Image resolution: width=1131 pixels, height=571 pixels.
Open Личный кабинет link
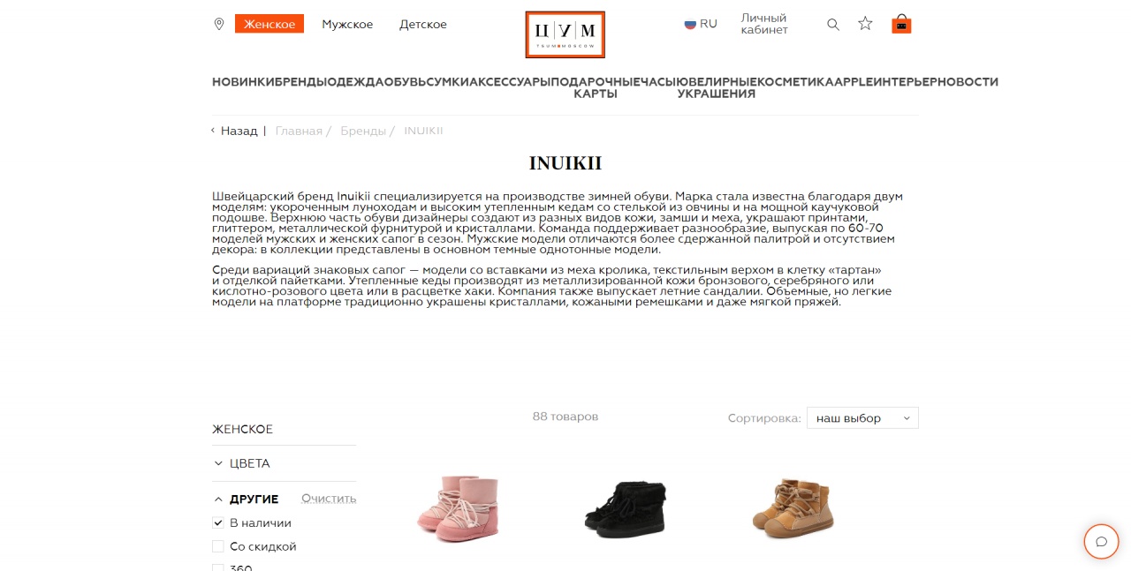764,24
